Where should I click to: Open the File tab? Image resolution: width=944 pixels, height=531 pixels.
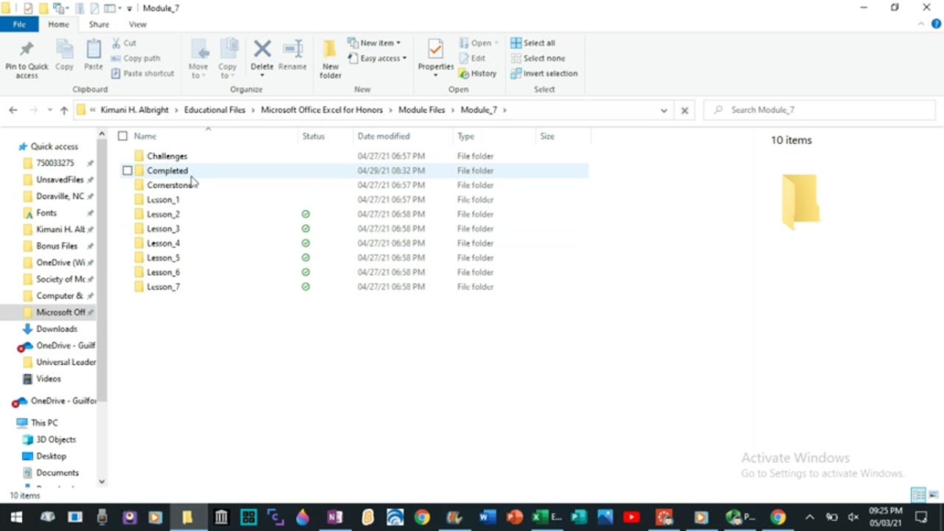point(19,24)
